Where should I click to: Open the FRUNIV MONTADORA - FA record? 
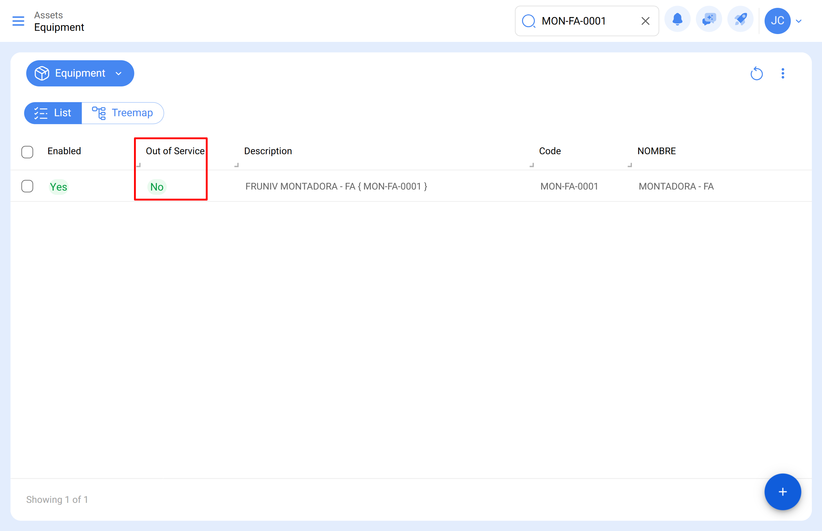[336, 186]
